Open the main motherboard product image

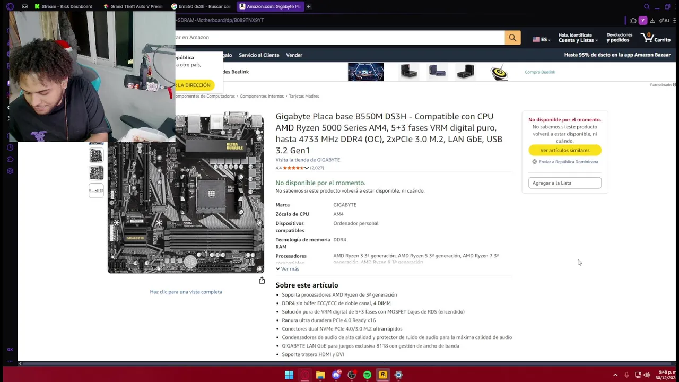coord(186,192)
